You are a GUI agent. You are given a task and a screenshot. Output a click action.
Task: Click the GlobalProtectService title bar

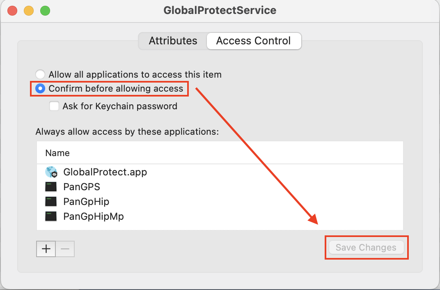coord(220,10)
